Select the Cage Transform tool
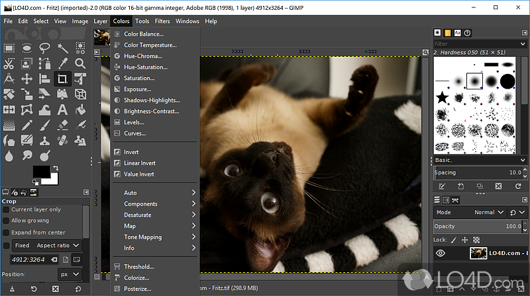The height and width of the screenshot is (296, 530). pos(26,110)
